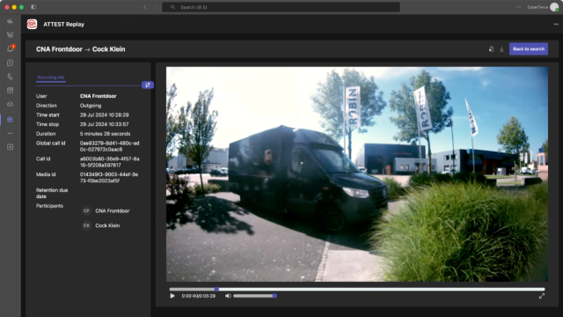Viewport: 563px width, 317px height.
Task: Go back using the title bar arrow
Action: coord(144,7)
